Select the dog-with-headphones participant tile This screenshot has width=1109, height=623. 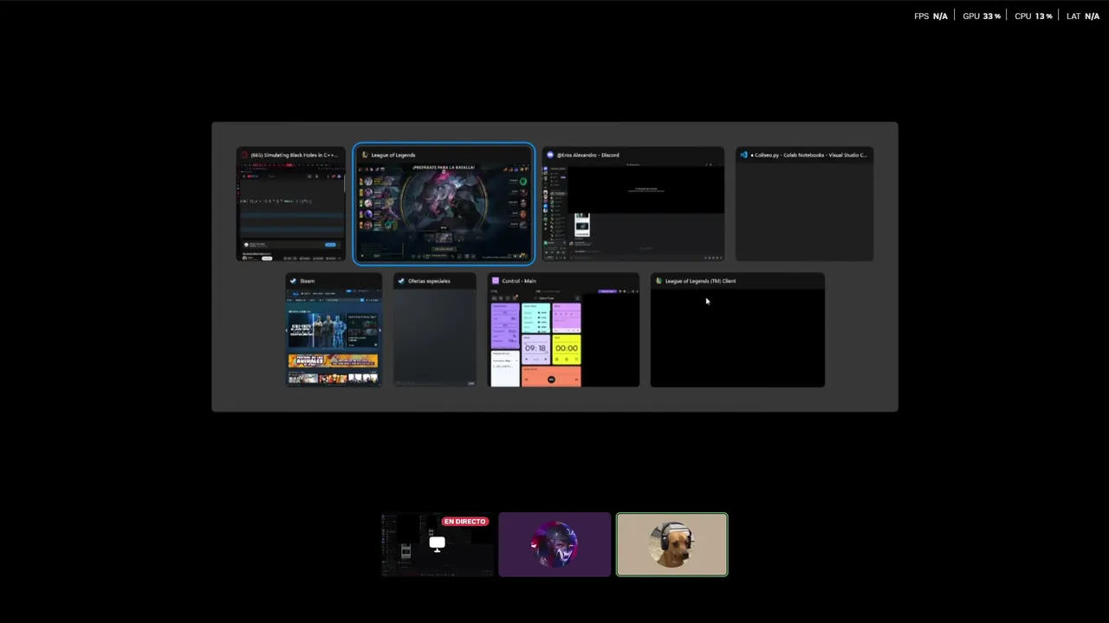coord(672,544)
